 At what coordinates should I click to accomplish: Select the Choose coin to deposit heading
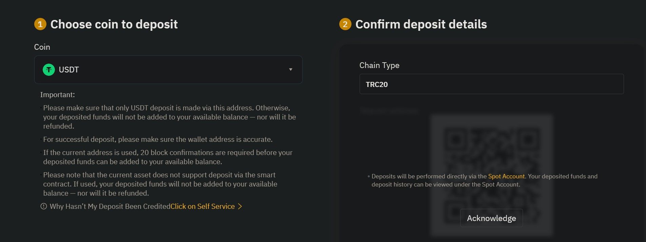(x=114, y=24)
